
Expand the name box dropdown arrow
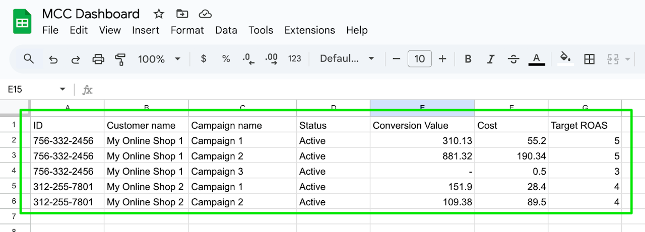tap(62, 90)
